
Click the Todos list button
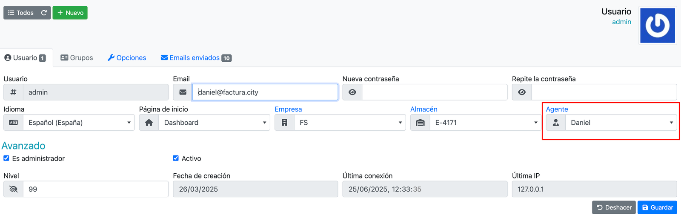click(21, 13)
